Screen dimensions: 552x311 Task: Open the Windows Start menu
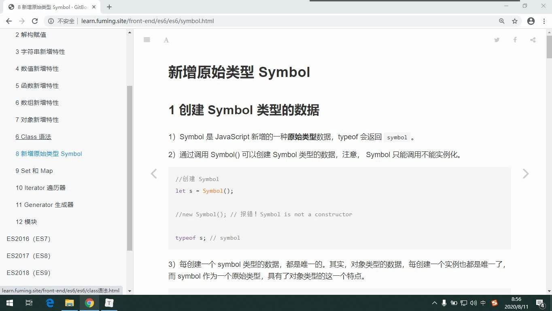point(10,303)
